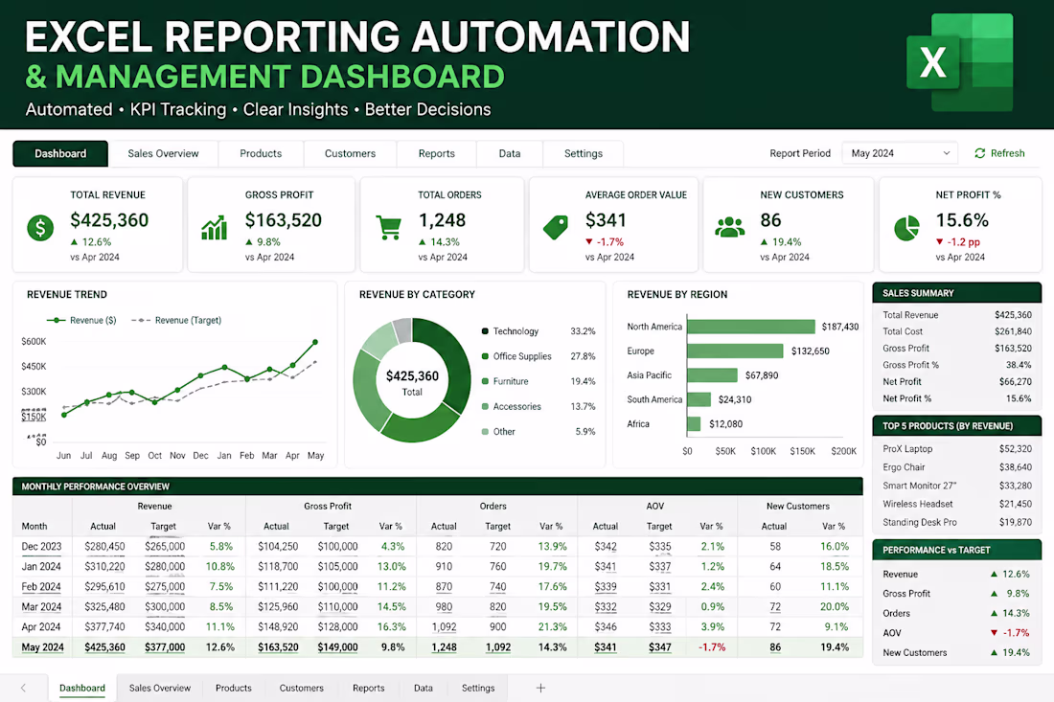Screen dimensions: 1054x702
Task: Click the Revenue (Target) dashed legend entry
Action: point(176,321)
